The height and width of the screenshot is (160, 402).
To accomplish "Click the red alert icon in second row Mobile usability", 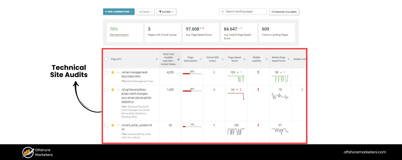I will click(258, 90).
